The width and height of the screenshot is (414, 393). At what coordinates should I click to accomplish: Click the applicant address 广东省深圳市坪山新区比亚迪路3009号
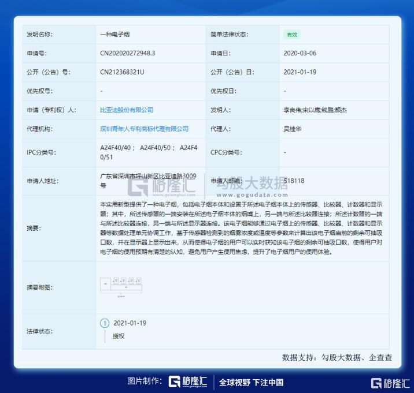coord(148,181)
